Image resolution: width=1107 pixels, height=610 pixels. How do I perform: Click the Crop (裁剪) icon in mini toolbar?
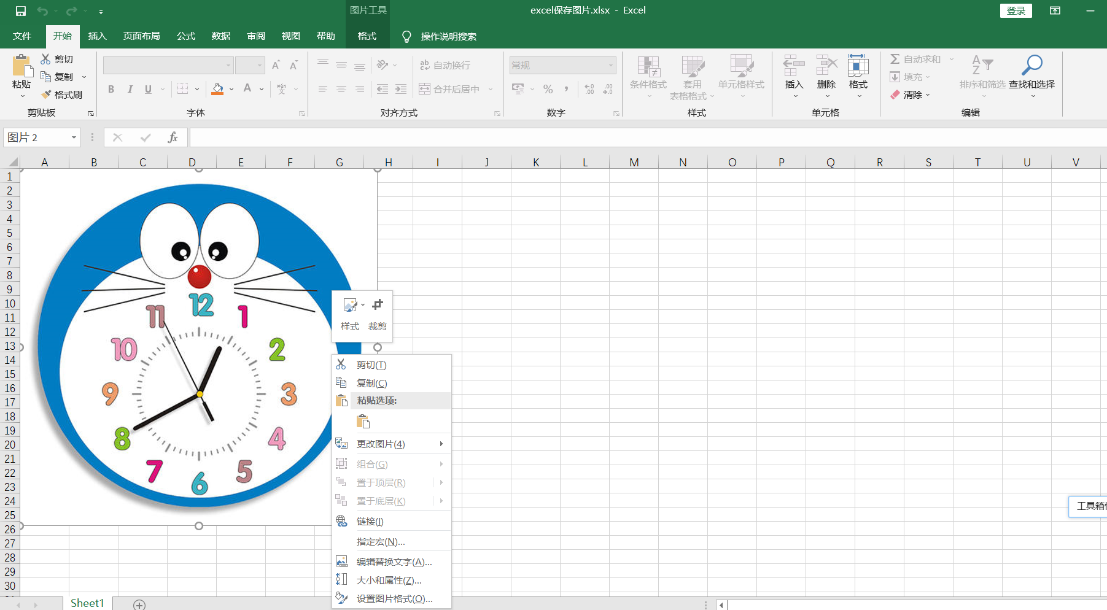(x=378, y=304)
